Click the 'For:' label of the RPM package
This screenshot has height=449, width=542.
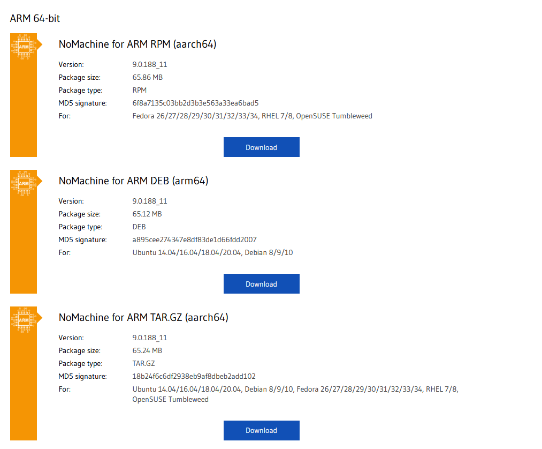[65, 116]
